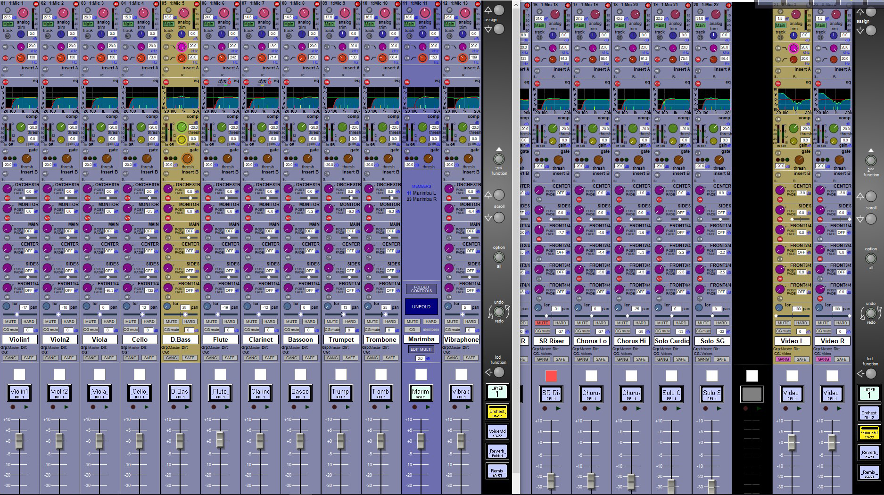Image resolution: width=884 pixels, height=495 pixels.
Task: Toggle the EQ ON button for channel 02
Action: (46, 82)
